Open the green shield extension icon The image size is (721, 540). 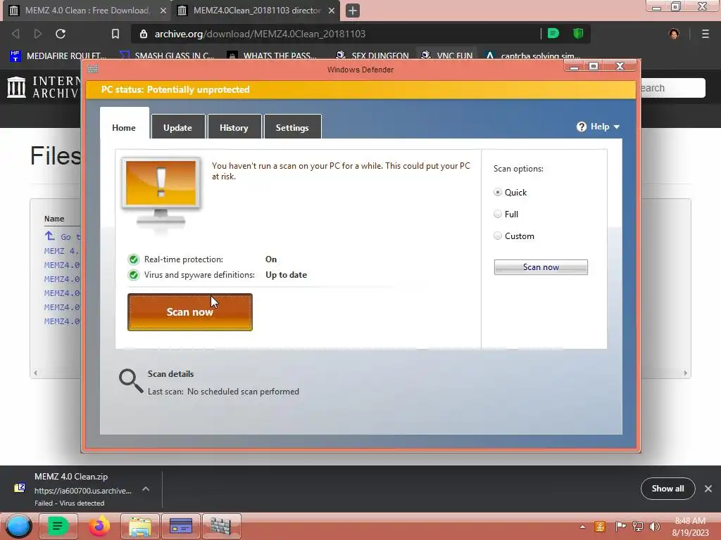tap(577, 33)
